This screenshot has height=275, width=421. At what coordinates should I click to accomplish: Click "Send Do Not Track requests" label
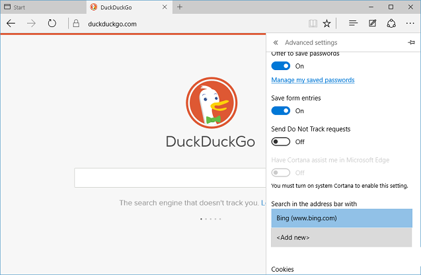pos(311,129)
